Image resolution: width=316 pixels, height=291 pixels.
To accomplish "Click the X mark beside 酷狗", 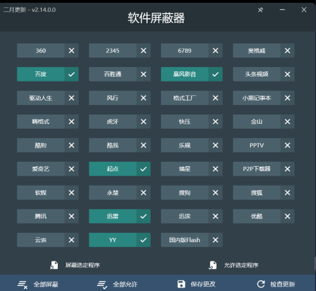I will click(71, 145).
